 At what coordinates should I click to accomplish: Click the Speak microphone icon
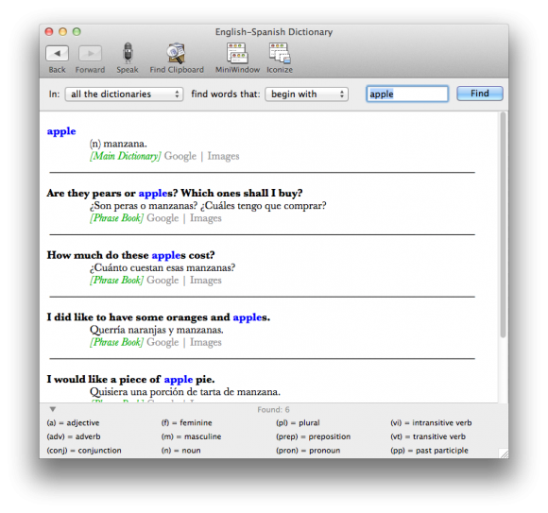128,54
